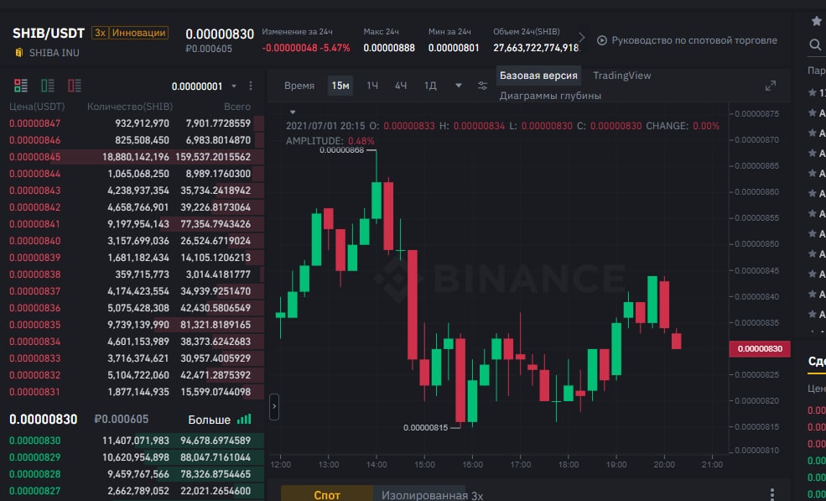Open price precision 0.00000001 dropdown

[204, 86]
